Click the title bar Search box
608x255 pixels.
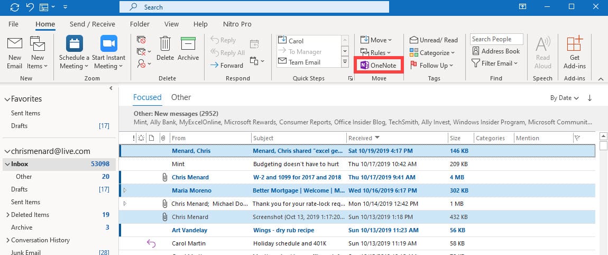(254, 7)
